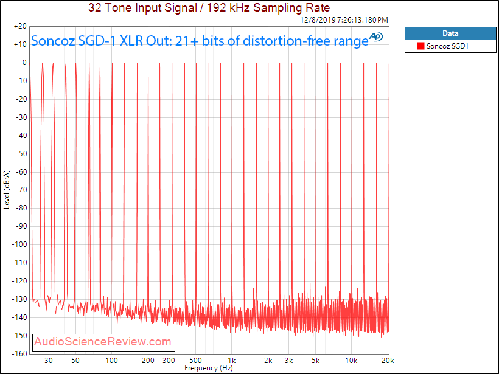Select the -160 level axis tick label
Image resolution: width=499 pixels, height=374 pixels.
pyautogui.click(x=19, y=353)
